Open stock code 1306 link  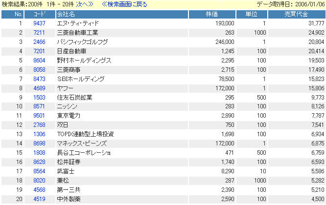pos(39,134)
